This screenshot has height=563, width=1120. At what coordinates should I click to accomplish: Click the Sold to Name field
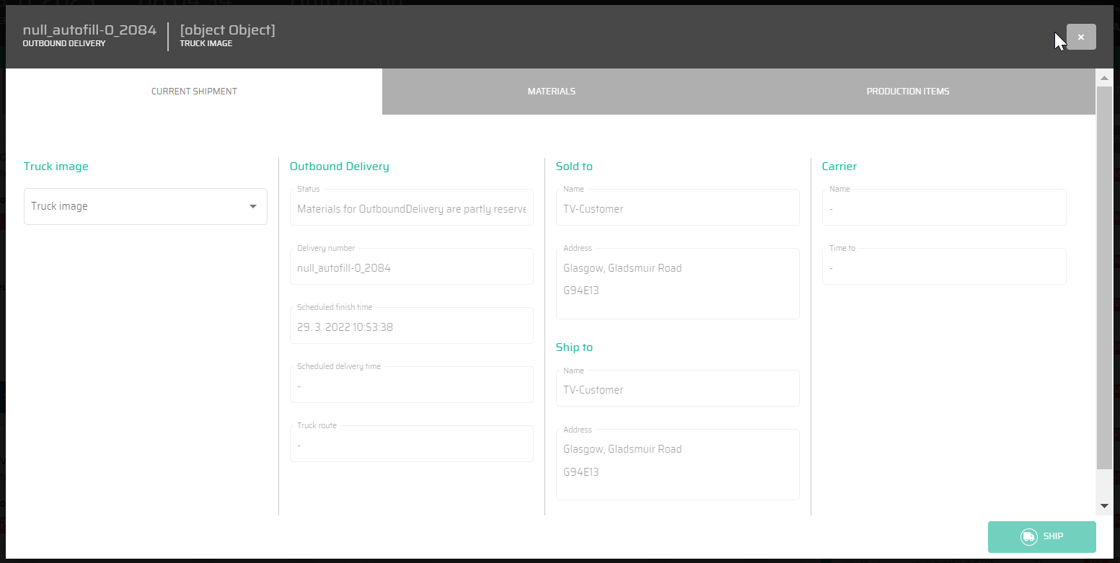tap(677, 209)
